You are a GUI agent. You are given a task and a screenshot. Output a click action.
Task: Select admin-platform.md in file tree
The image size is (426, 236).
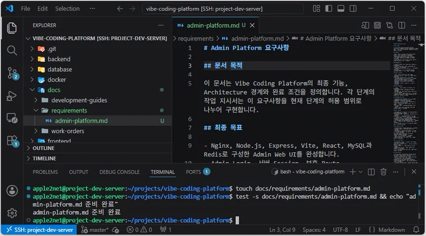98,120
